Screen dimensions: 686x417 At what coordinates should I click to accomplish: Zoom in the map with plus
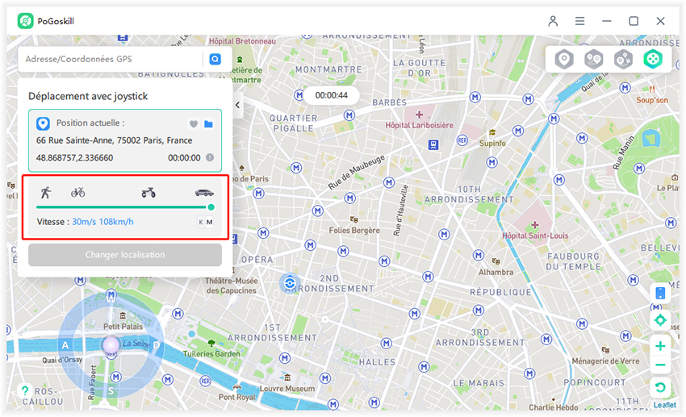coord(660,346)
